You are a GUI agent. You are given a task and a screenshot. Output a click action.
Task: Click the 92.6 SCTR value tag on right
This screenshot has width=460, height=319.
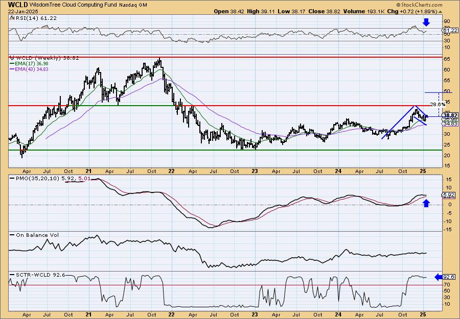click(x=449, y=277)
